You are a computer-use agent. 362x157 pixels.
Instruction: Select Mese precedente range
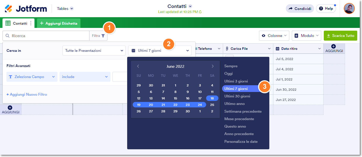tap(239, 119)
